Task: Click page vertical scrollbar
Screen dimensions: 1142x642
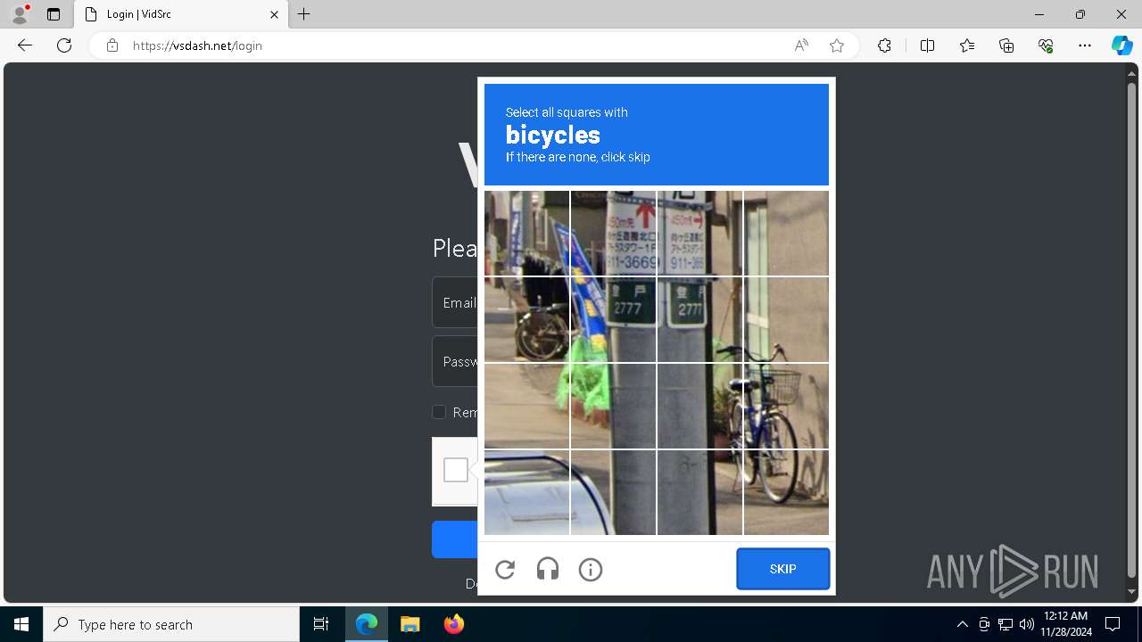Action: click(x=1132, y=330)
